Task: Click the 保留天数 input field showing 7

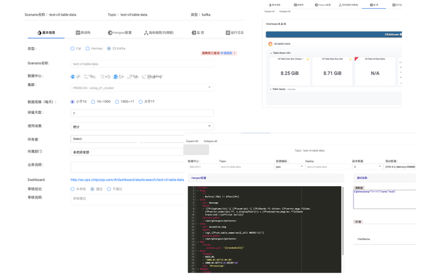Action: tap(142, 113)
